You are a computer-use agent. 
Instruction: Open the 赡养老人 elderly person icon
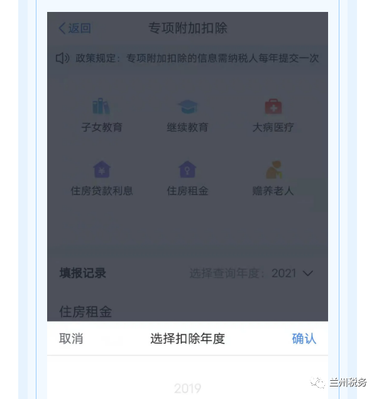(274, 170)
